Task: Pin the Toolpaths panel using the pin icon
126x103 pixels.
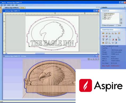Action: pyautogui.click(x=125, y=7)
